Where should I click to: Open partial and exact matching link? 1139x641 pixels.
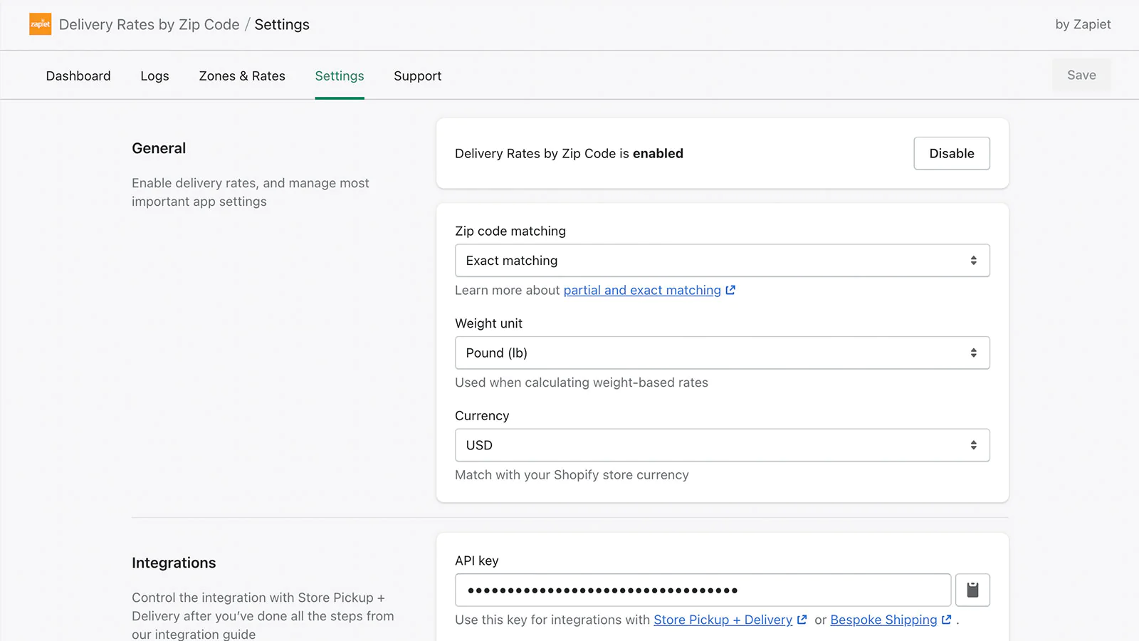[x=642, y=290]
